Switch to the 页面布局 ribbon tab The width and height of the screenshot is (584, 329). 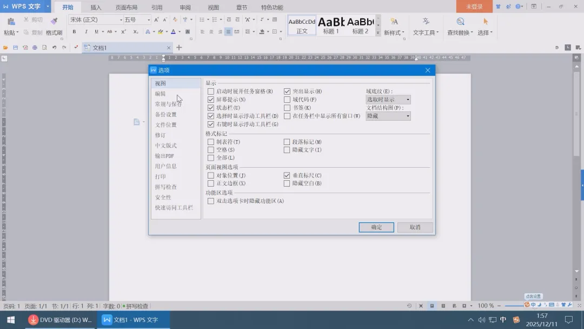coord(126,8)
